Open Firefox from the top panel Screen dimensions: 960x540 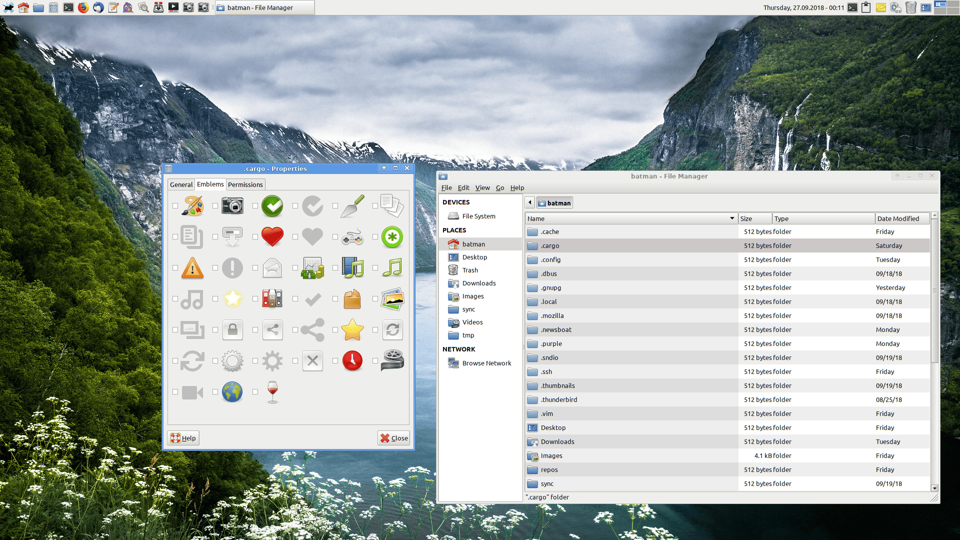coord(83,7)
